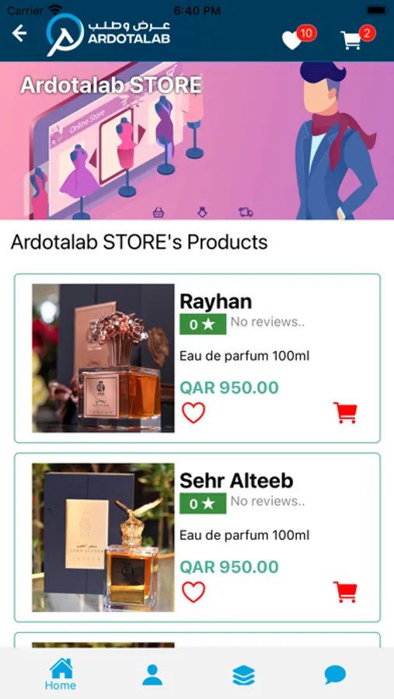
Task: Tap Rayhan's QAR 950.00 price
Action: [x=229, y=388]
